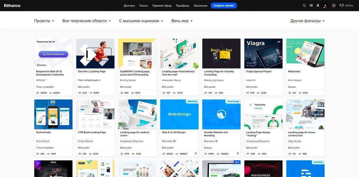
Task: Go to the Вакансии menu item
Action: (200, 6)
